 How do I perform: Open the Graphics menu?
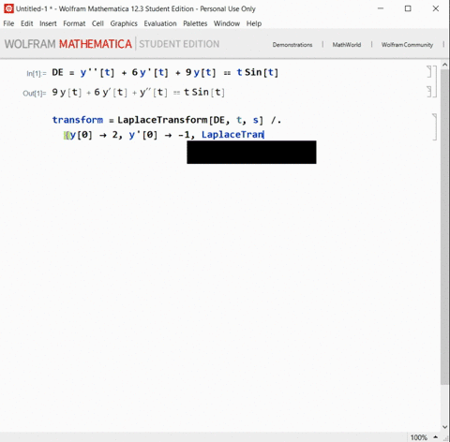pyautogui.click(x=124, y=23)
